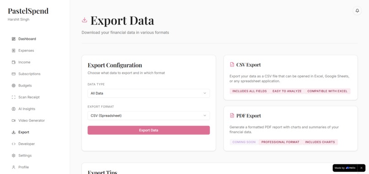Open the Data Type dropdown showing All Data
Image resolution: width=369 pixels, height=174 pixels.
[x=149, y=93]
